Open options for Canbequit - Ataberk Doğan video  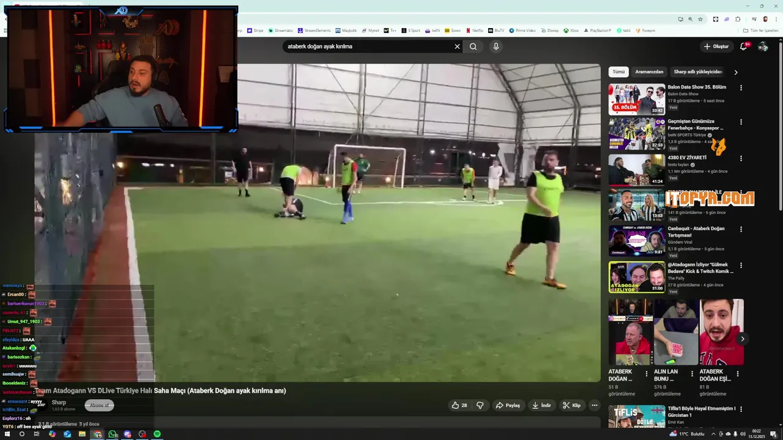point(741,229)
